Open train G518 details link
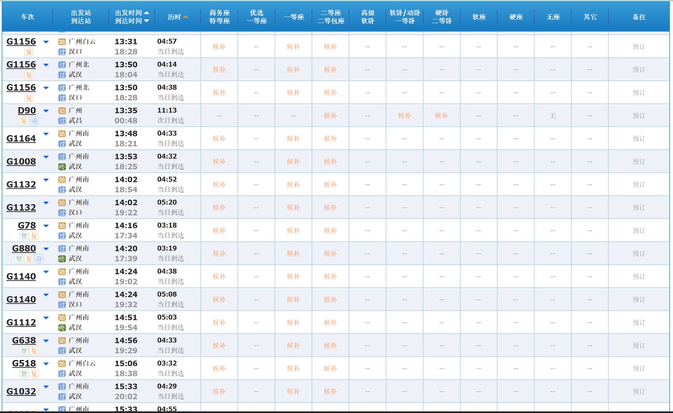673x413 pixels. pos(24,363)
